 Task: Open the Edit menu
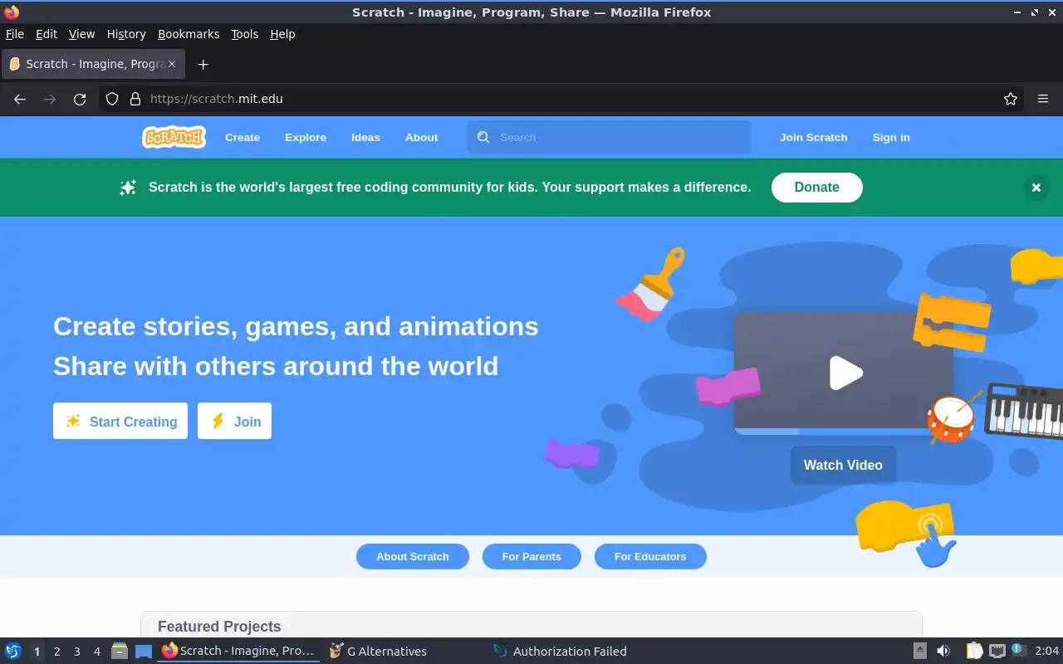coord(47,34)
